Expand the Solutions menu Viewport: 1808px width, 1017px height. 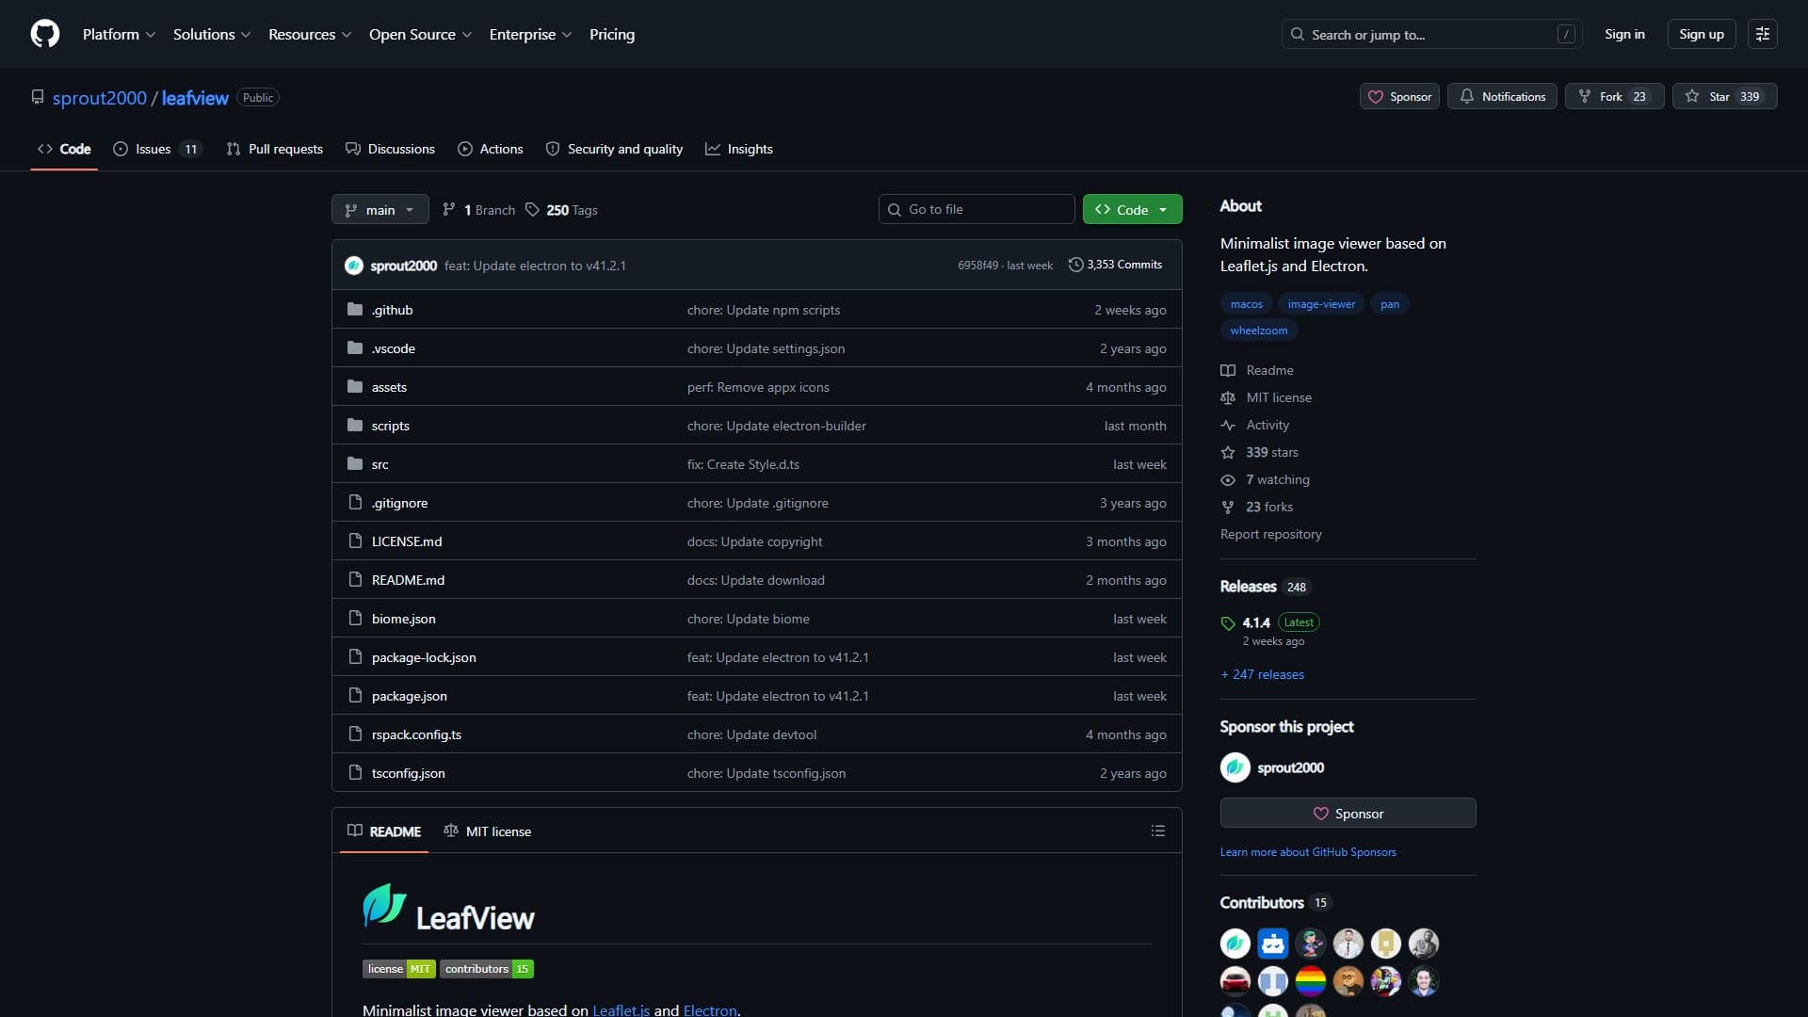(x=212, y=34)
